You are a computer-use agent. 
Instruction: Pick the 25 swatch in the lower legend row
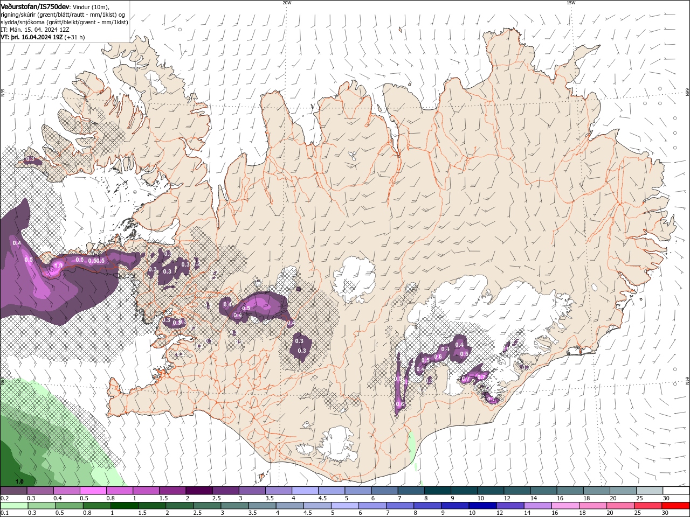(649, 506)
